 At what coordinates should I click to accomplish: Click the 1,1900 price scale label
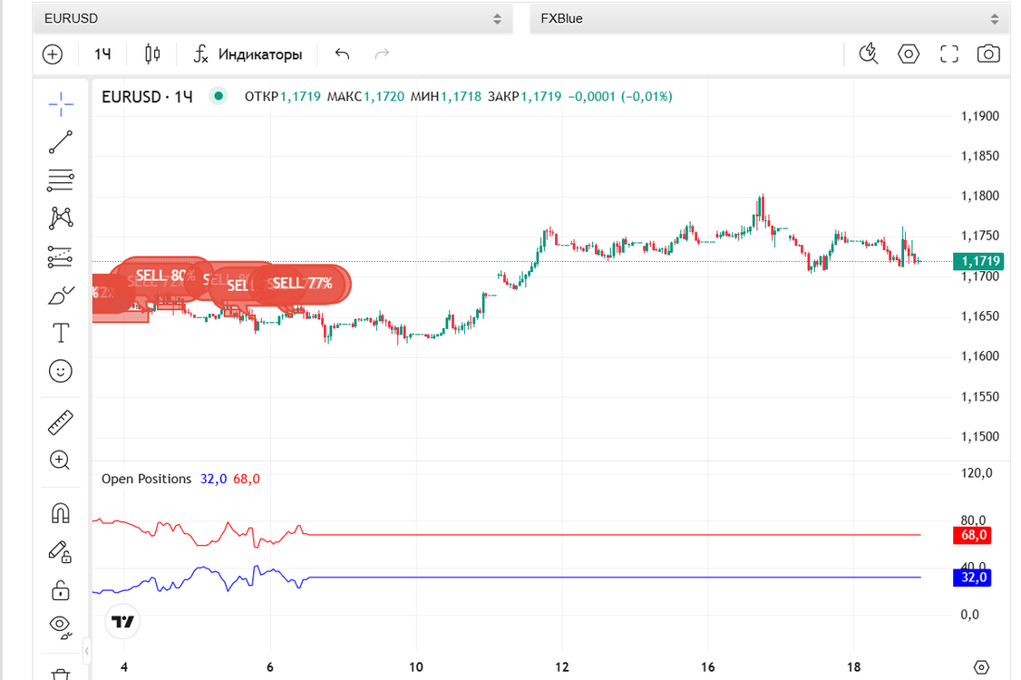click(980, 117)
